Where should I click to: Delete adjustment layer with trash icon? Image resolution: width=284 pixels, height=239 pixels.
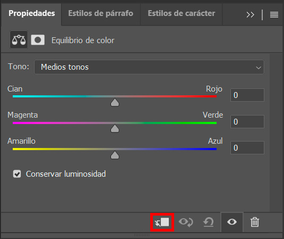pos(255,222)
